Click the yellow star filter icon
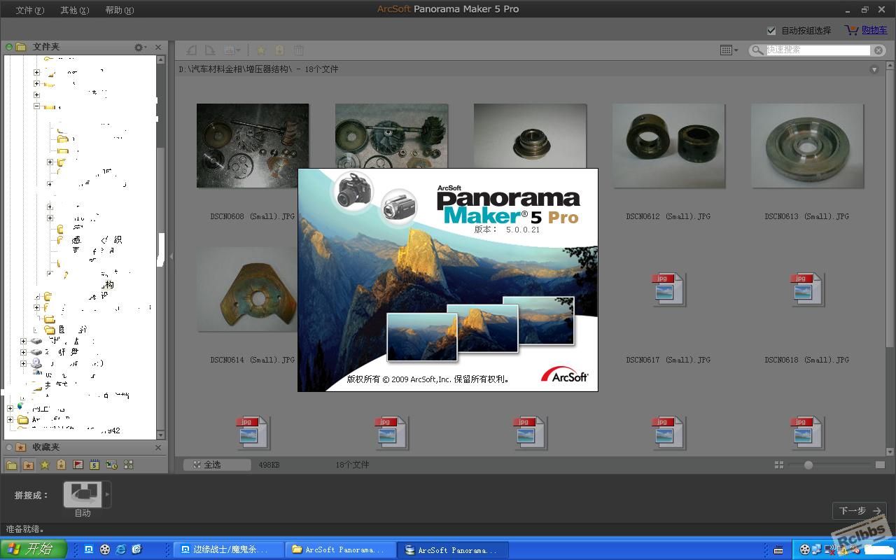This screenshot has height=560, width=896. click(x=45, y=465)
